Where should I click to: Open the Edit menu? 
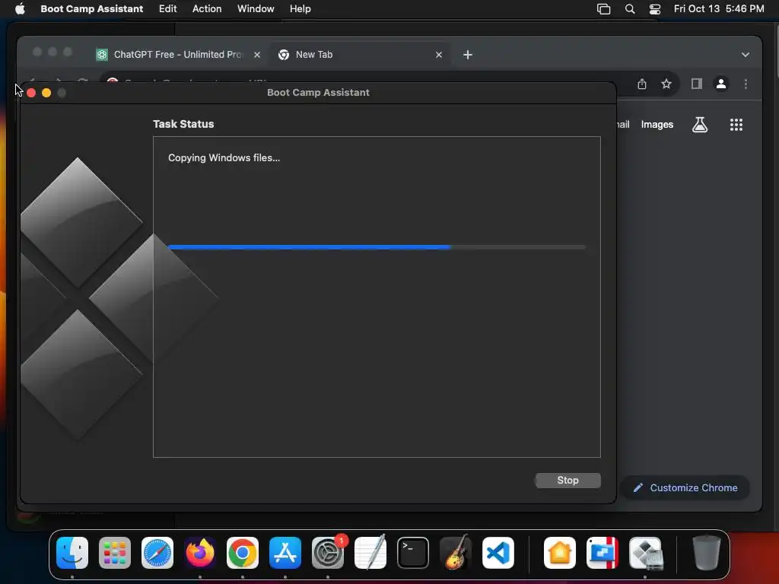pos(167,9)
